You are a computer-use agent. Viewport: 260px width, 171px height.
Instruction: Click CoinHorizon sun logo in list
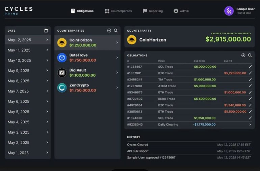pos(62,43)
